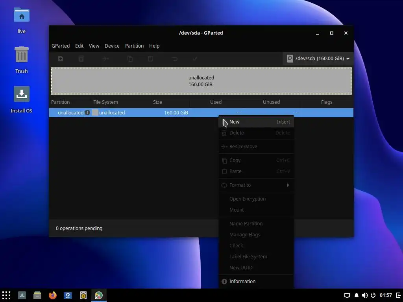Click the gray unallocated file system swatch
403x302 pixels.
pyautogui.click(x=95, y=112)
